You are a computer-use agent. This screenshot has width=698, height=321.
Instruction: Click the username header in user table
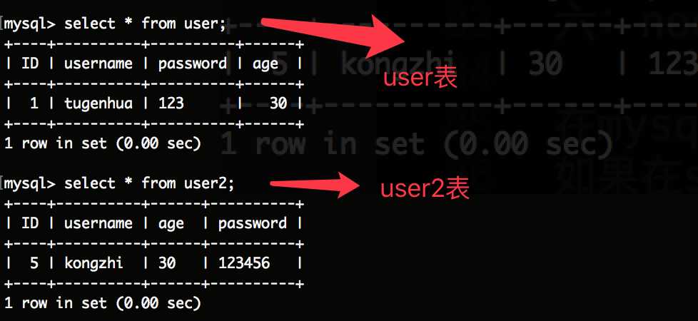coord(98,63)
